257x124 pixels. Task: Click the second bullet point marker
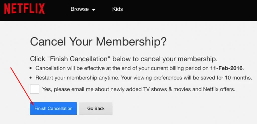[31, 78]
